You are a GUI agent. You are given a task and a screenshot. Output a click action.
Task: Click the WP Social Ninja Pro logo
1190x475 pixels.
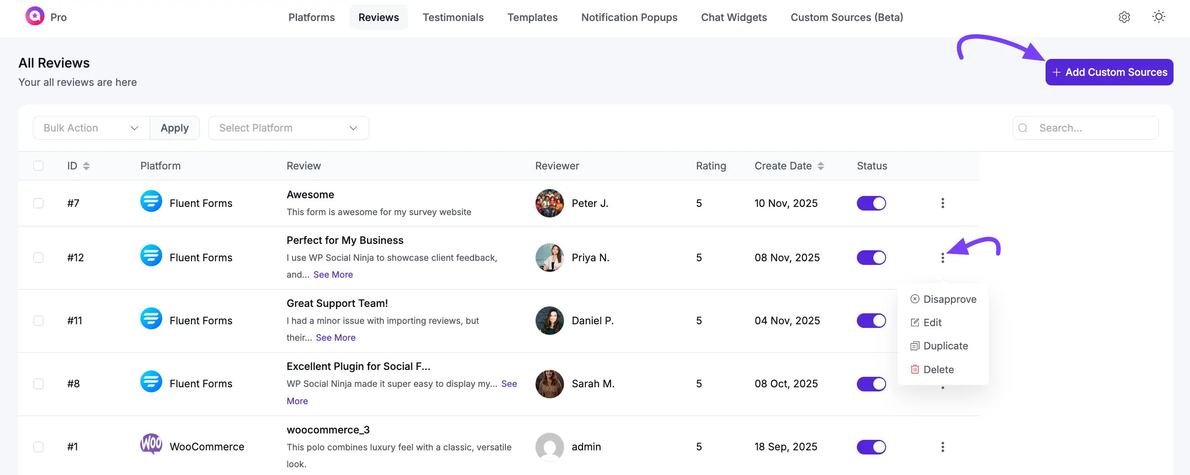point(35,16)
